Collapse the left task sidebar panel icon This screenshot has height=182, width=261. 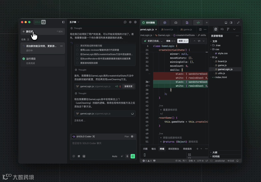point(64,22)
